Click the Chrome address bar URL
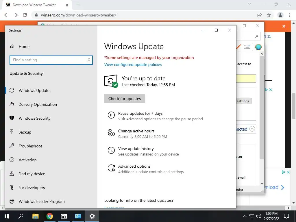 click(79, 15)
